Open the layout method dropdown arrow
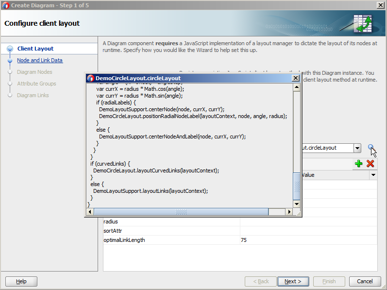The width and height of the screenshot is (387, 290). [357, 148]
